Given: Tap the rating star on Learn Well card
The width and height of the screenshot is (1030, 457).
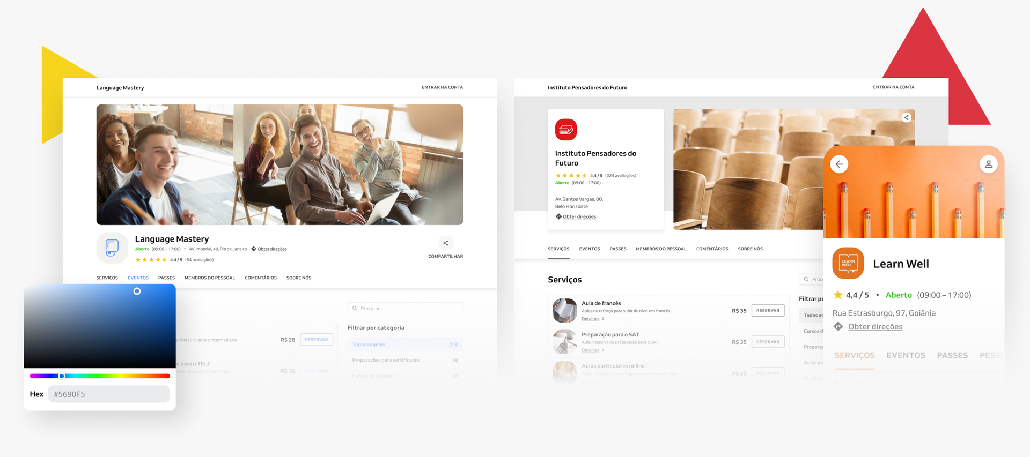Looking at the screenshot, I should (838, 295).
